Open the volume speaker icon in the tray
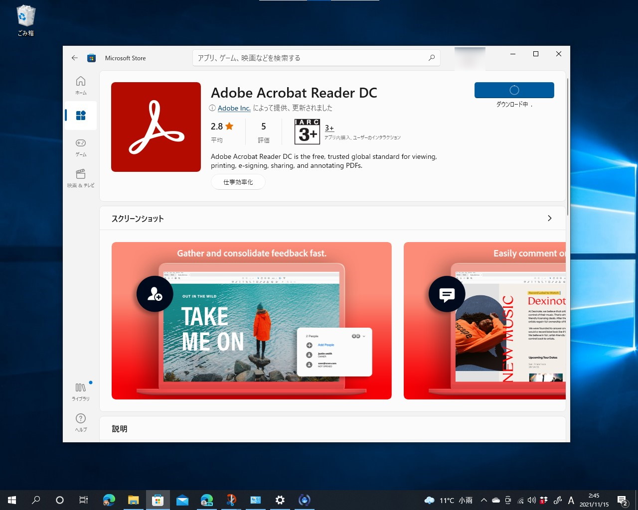Image resolution: width=638 pixels, height=510 pixels. (x=531, y=500)
